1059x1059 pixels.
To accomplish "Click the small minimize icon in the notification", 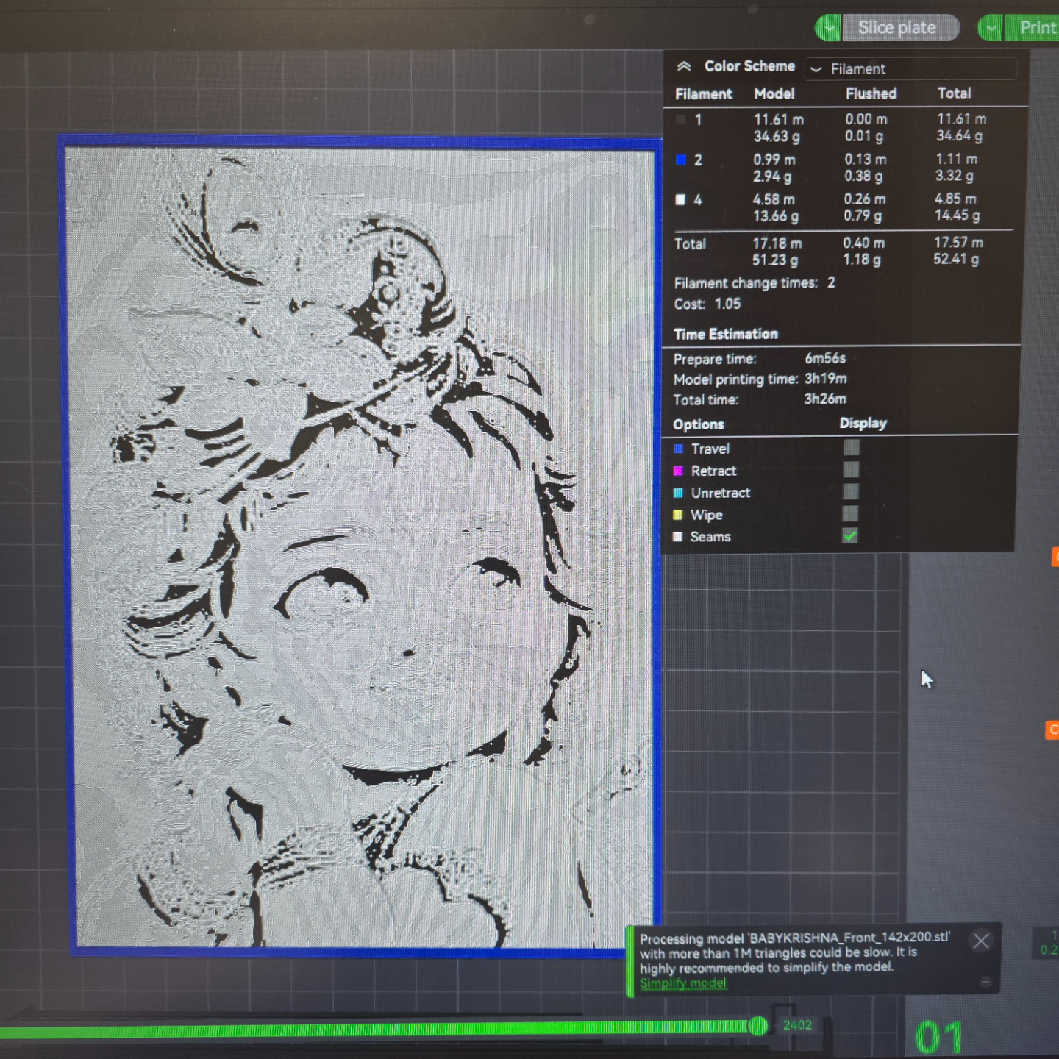I will [985, 982].
